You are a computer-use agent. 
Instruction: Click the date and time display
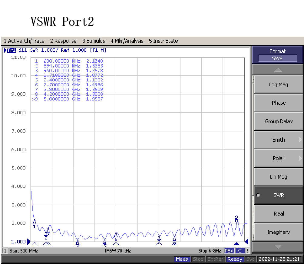point(279,259)
